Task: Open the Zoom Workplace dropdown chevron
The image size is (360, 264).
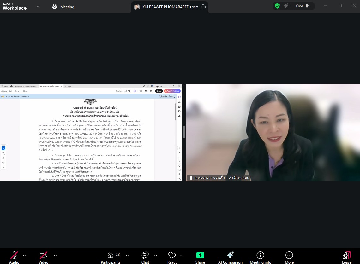Action: tap(38, 6)
